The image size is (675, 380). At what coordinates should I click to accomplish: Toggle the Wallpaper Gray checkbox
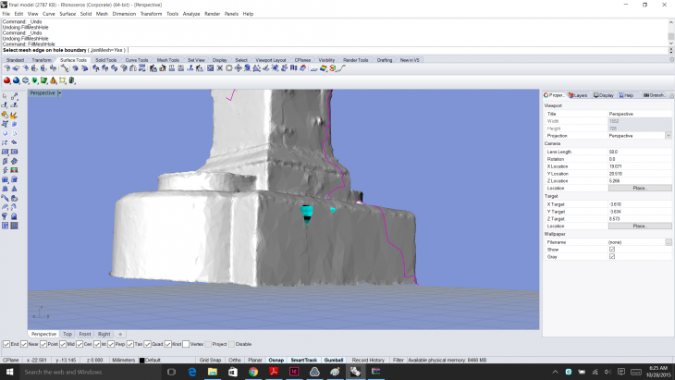[x=612, y=256]
